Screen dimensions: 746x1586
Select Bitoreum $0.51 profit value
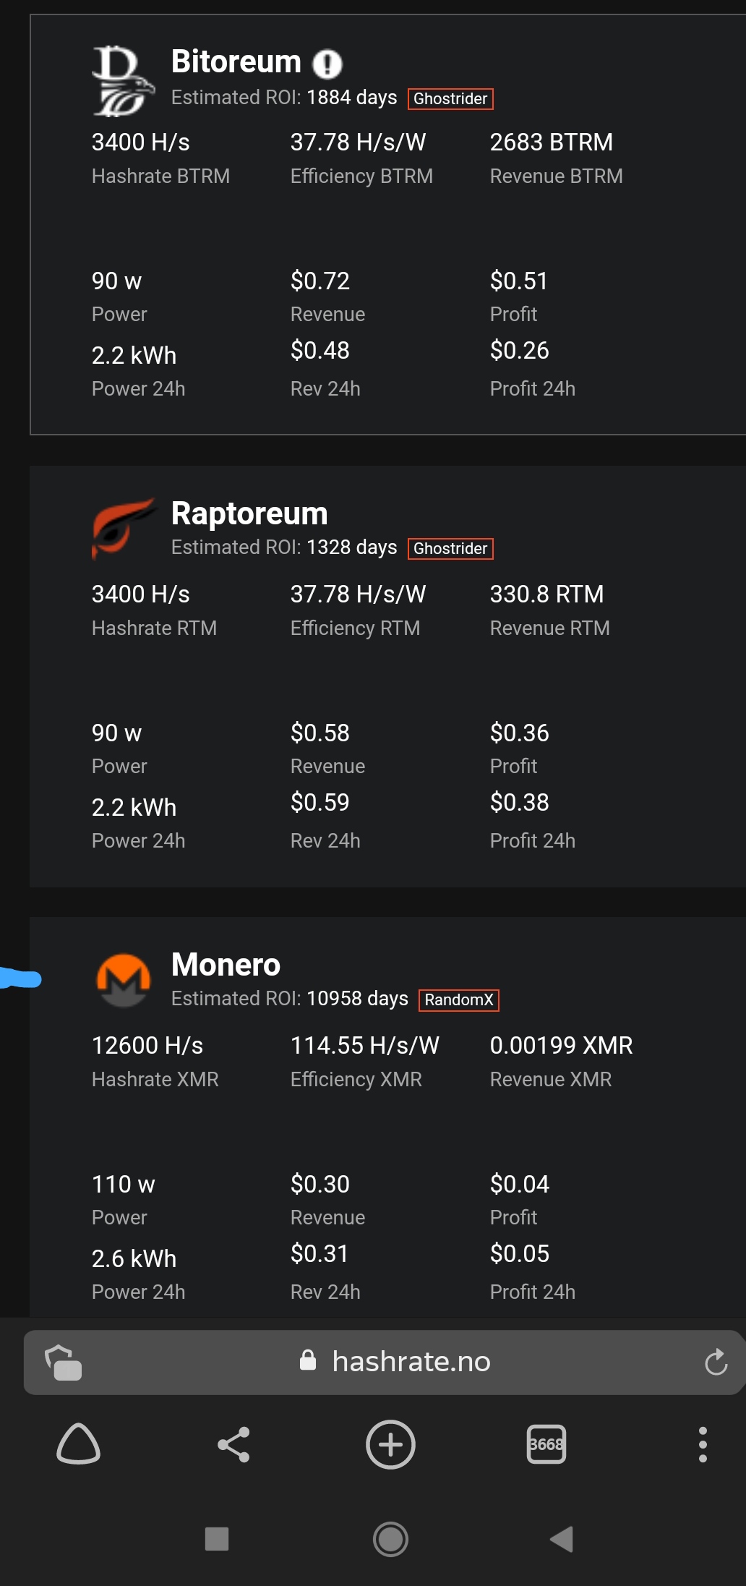tap(519, 281)
